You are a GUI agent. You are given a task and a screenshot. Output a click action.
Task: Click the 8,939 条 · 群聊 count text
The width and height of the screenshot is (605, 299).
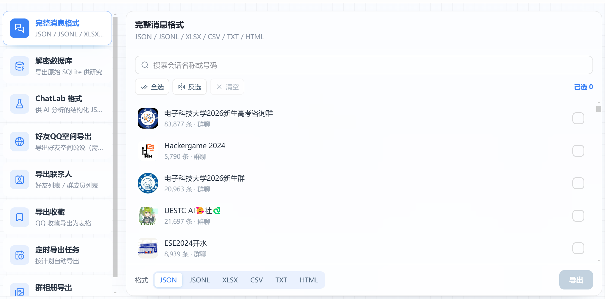(x=185, y=254)
